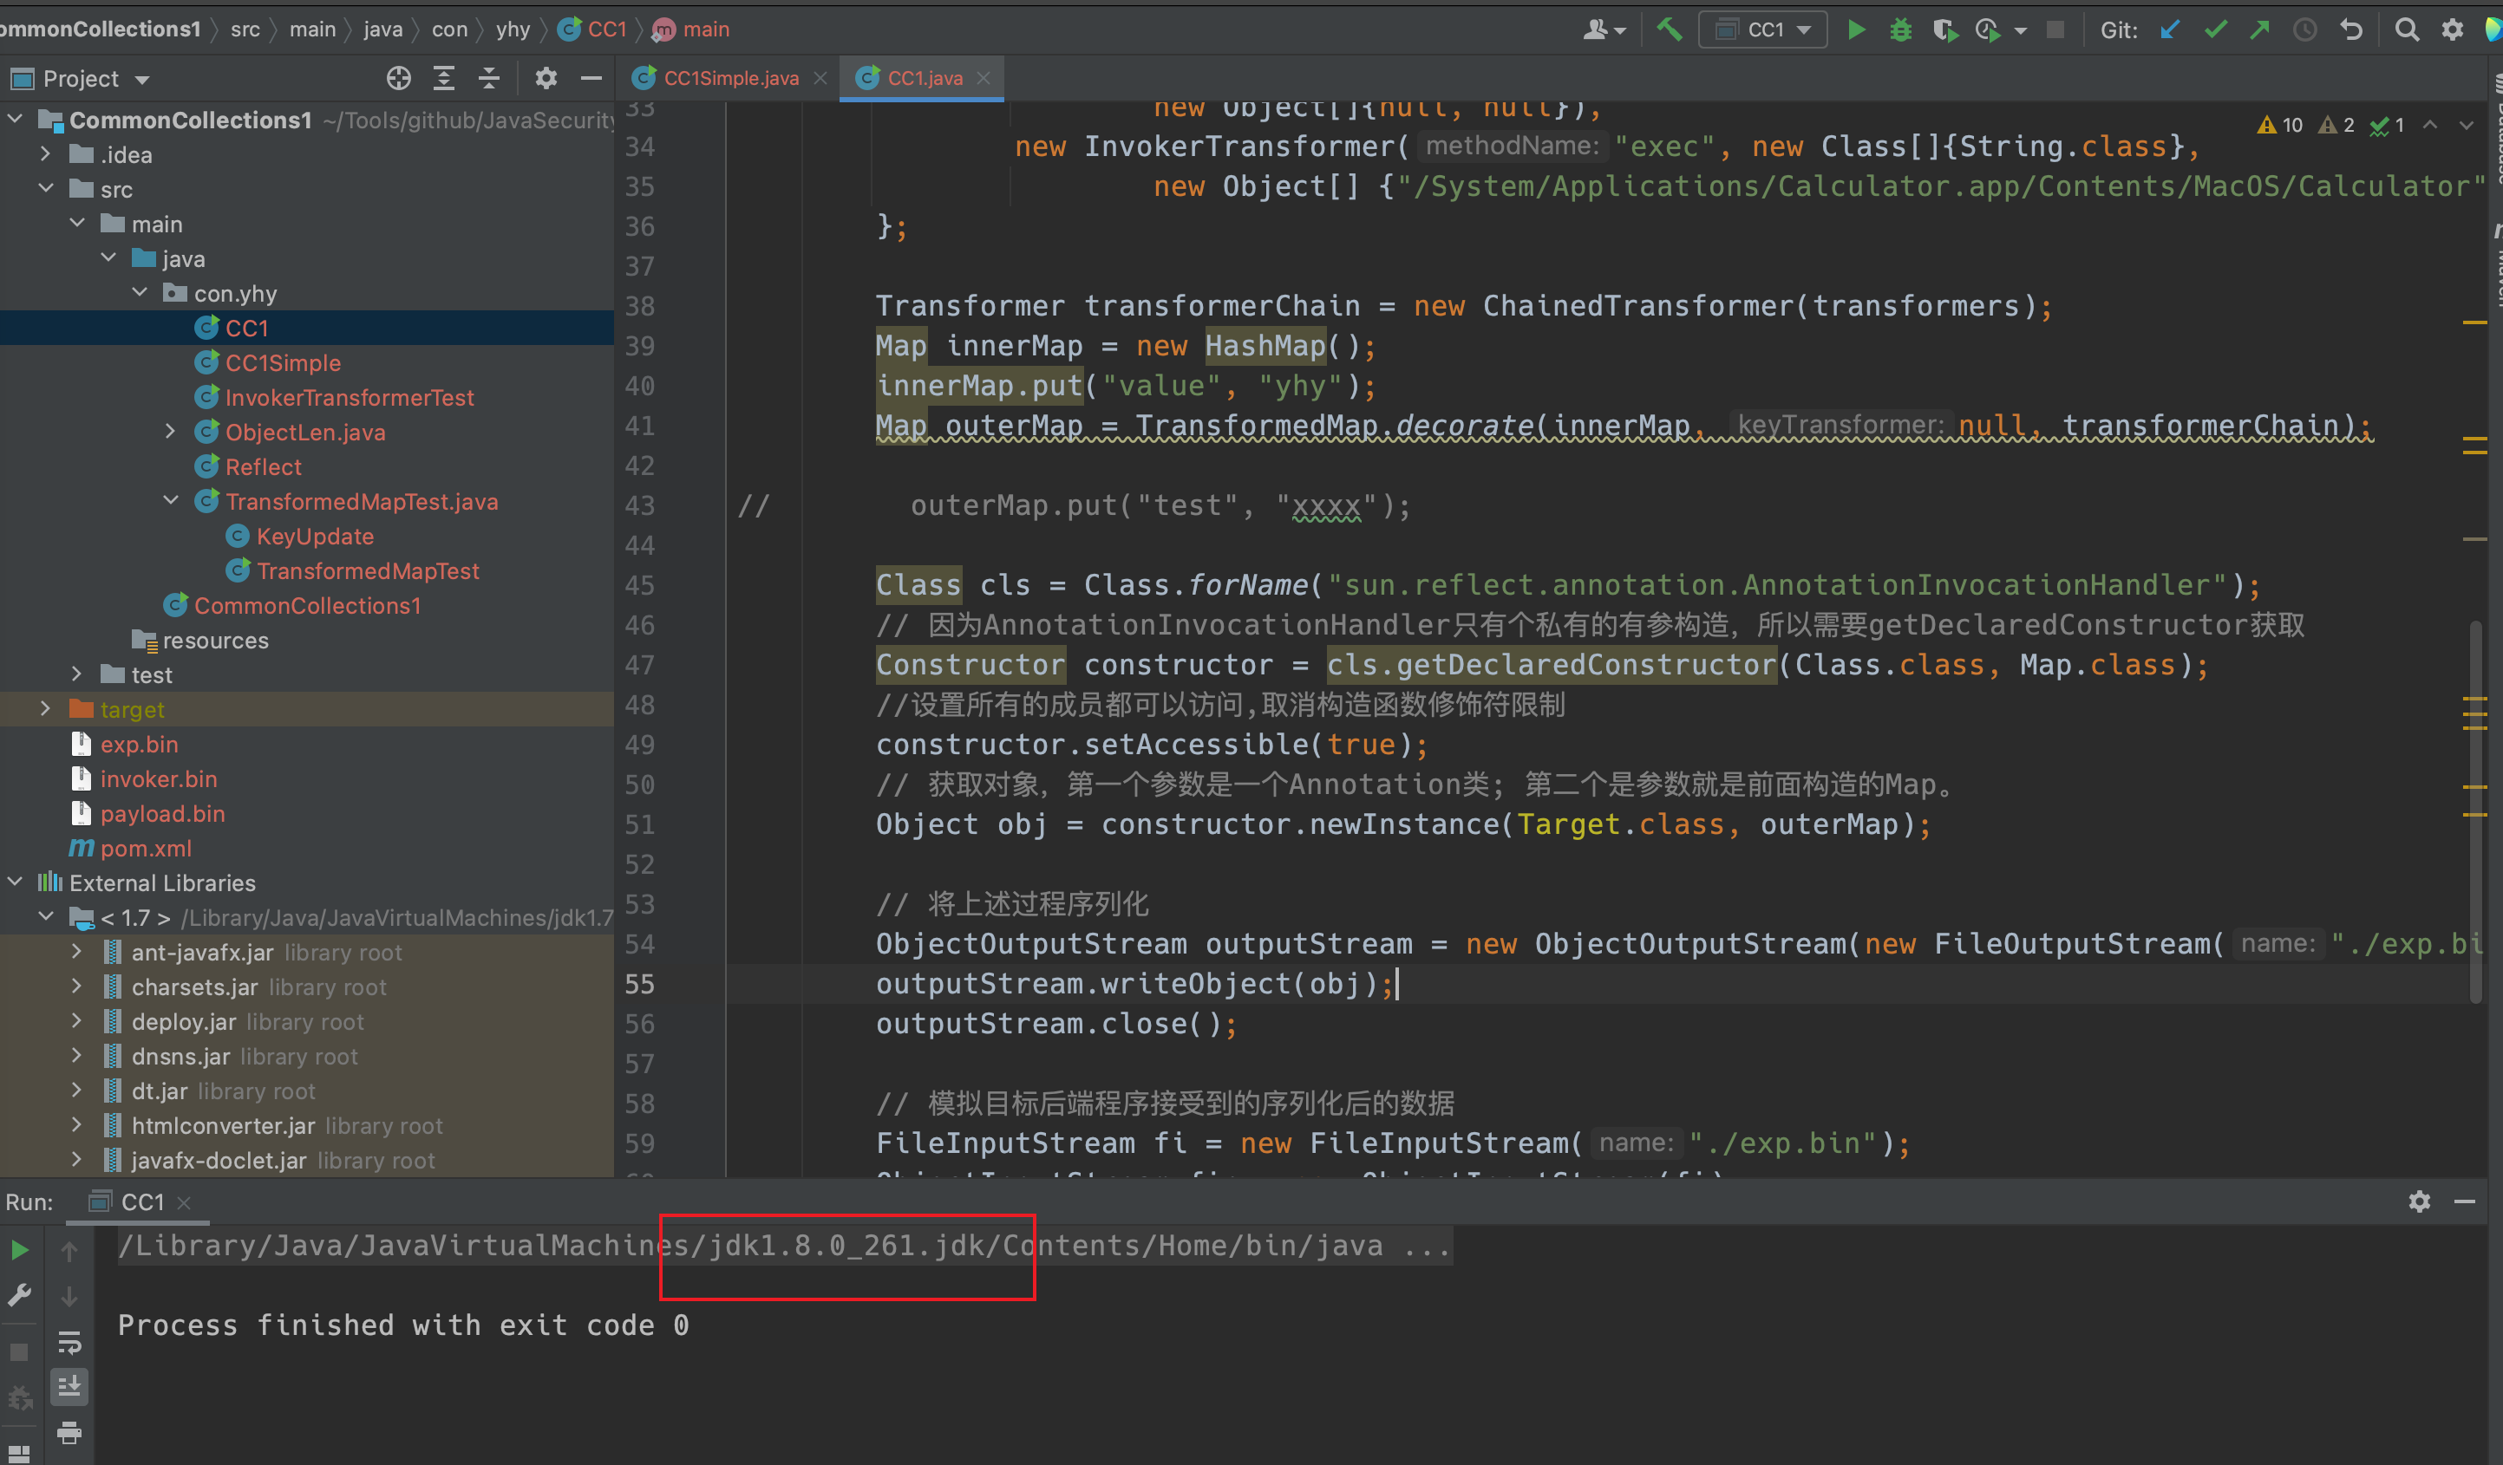Toggle scroll to end in Run console
The image size is (2503, 1465).
[69, 1387]
